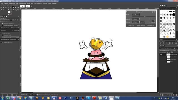This screenshot has width=178, height=100.
Task: Open status bar unit dropdown
Action: (30, 95)
